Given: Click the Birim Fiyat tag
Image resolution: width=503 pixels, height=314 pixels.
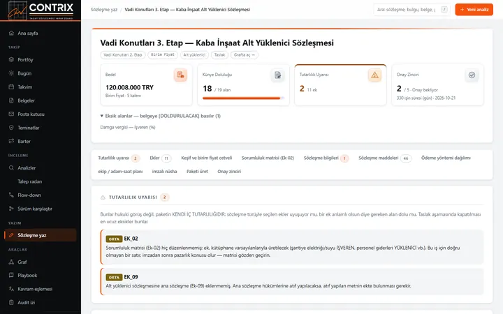Looking at the screenshot, I should (x=163, y=55).
